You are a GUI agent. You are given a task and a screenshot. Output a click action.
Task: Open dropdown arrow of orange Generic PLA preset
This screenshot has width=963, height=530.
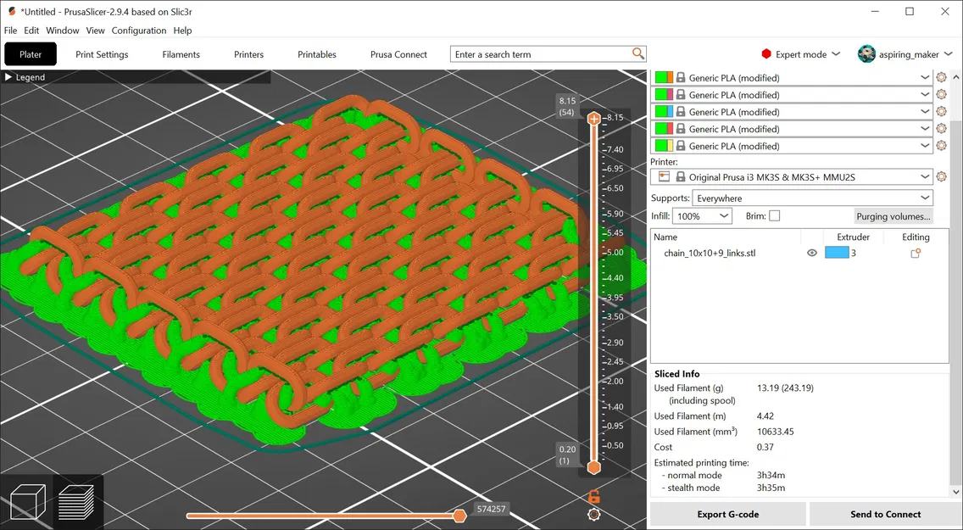point(925,77)
